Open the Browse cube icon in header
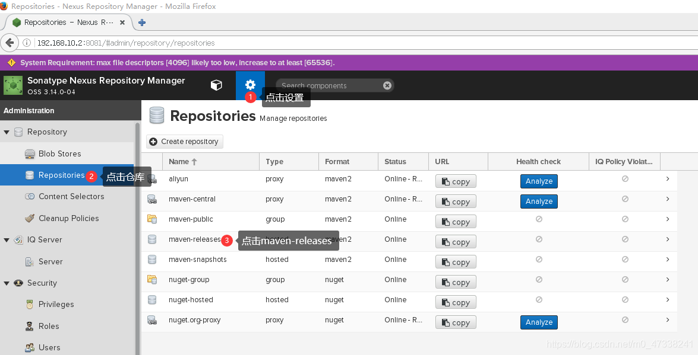 click(216, 85)
